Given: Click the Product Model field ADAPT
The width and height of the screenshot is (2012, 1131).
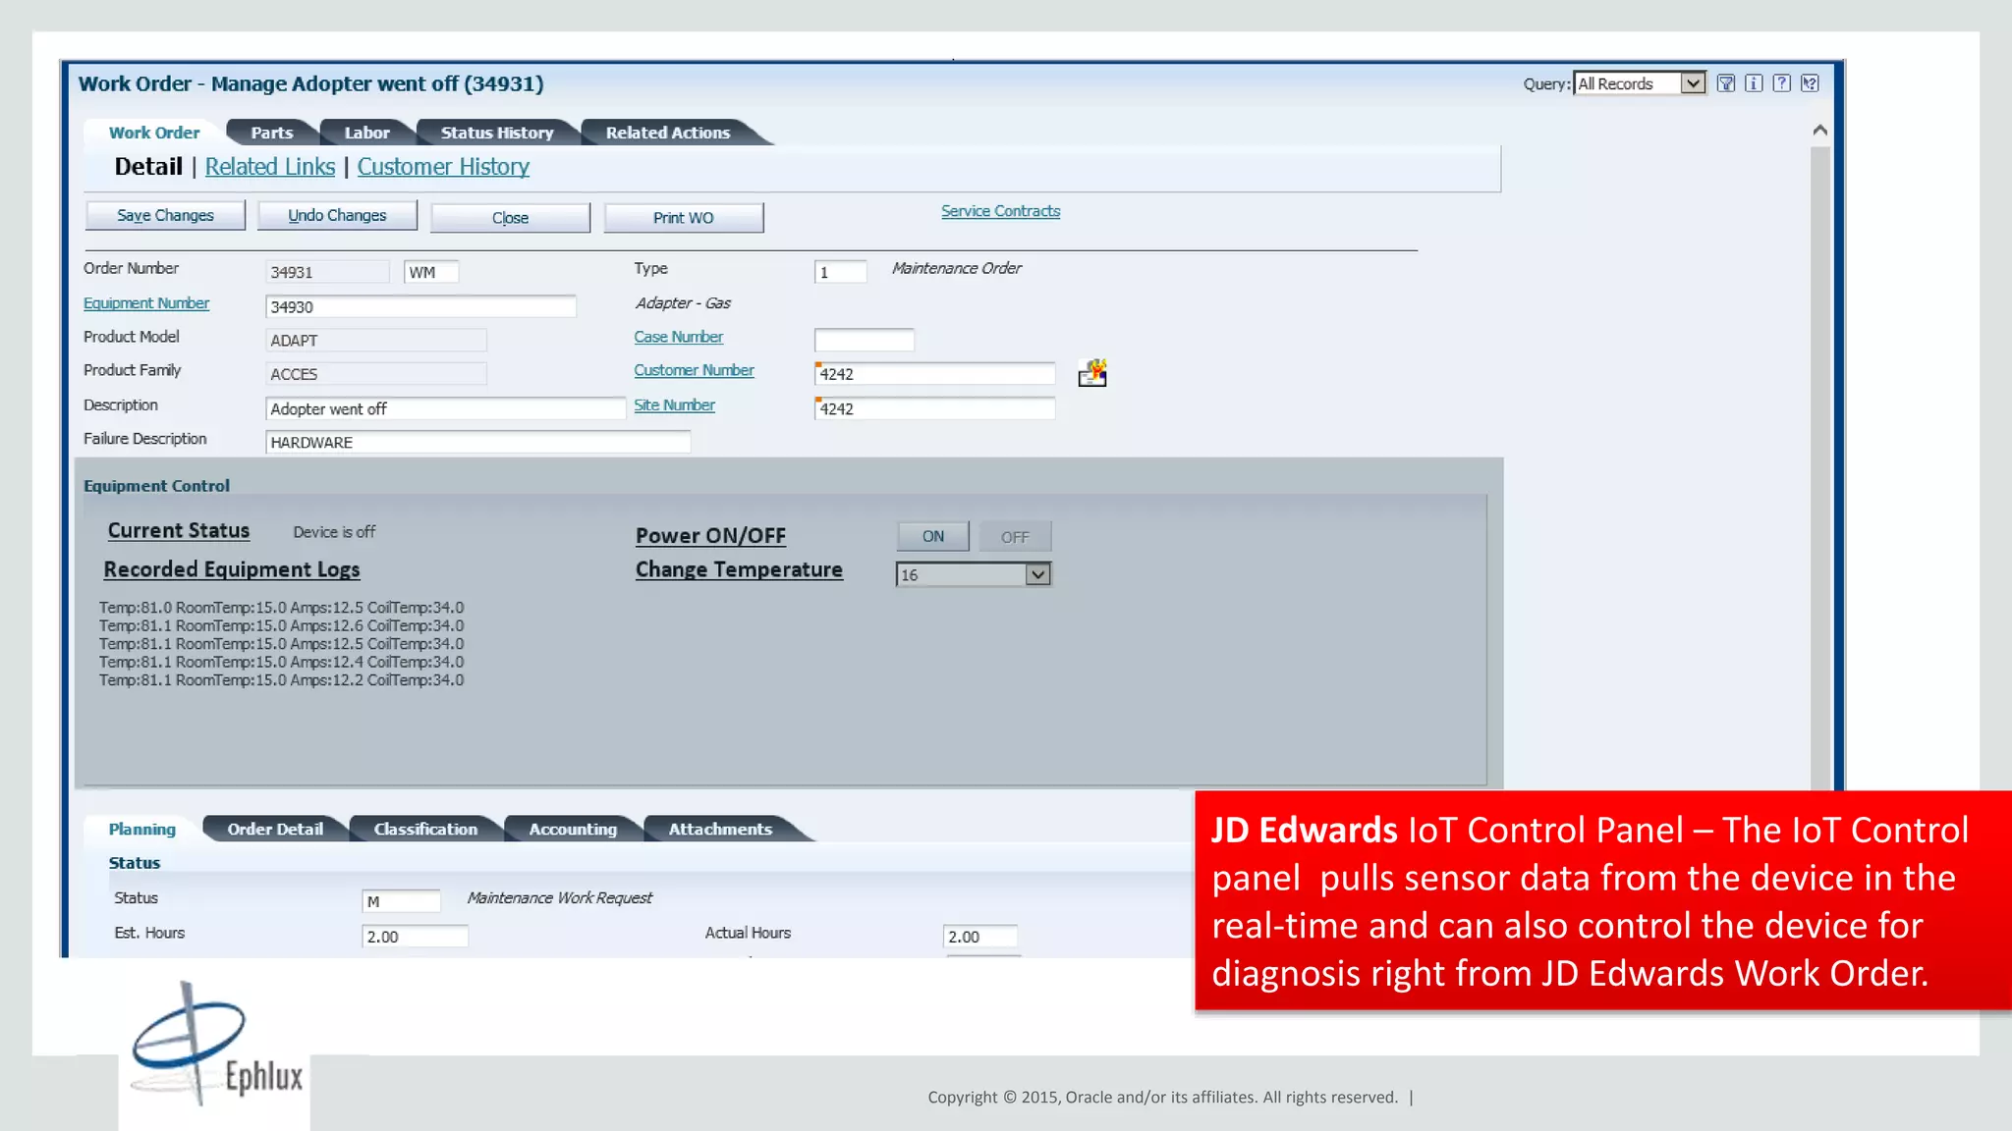Looking at the screenshot, I should tap(375, 340).
